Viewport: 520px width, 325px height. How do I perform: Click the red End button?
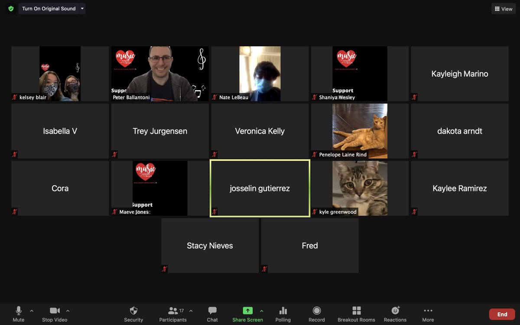point(502,314)
